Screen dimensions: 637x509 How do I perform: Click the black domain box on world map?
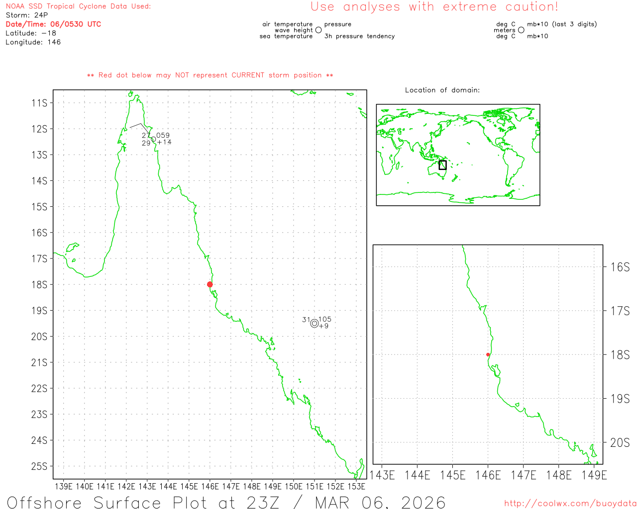click(442, 165)
